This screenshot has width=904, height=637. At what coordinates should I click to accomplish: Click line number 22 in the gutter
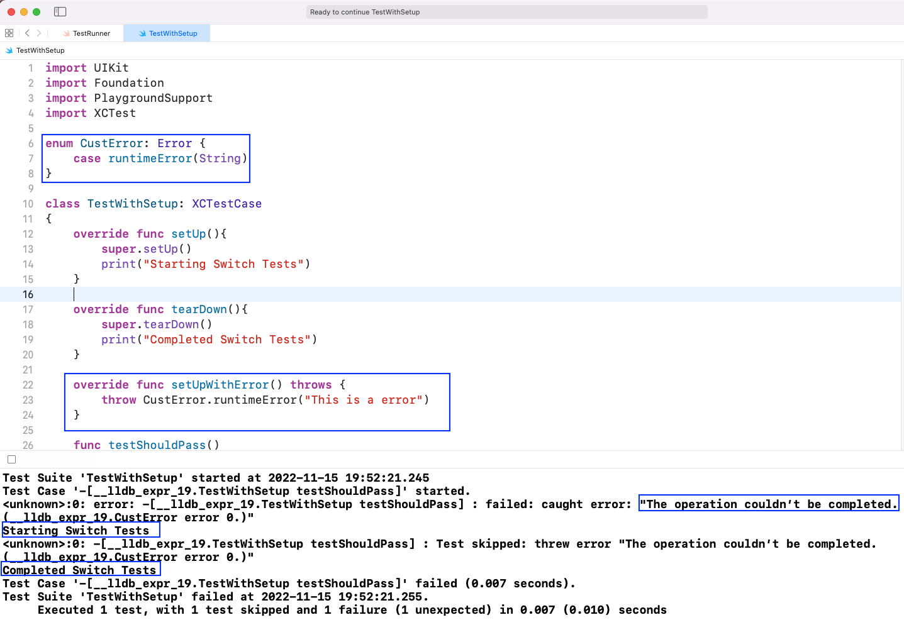click(28, 385)
